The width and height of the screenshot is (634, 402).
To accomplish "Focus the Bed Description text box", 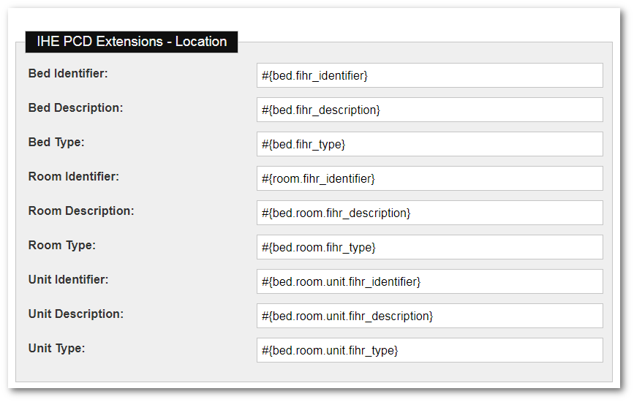I will (429, 110).
